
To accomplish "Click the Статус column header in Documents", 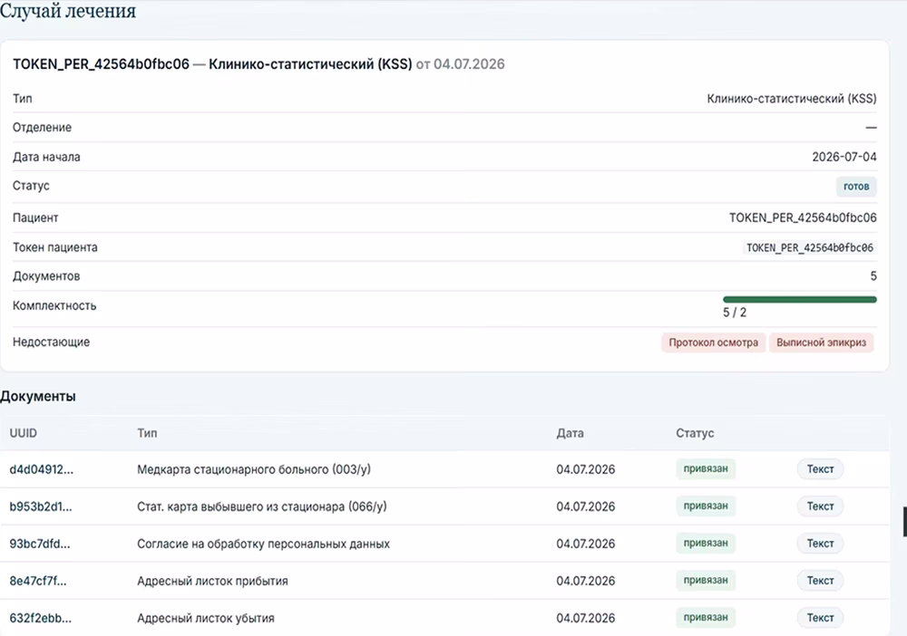I will [695, 433].
